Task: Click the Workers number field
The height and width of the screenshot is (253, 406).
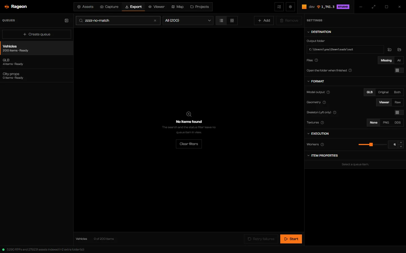Action: point(393,144)
